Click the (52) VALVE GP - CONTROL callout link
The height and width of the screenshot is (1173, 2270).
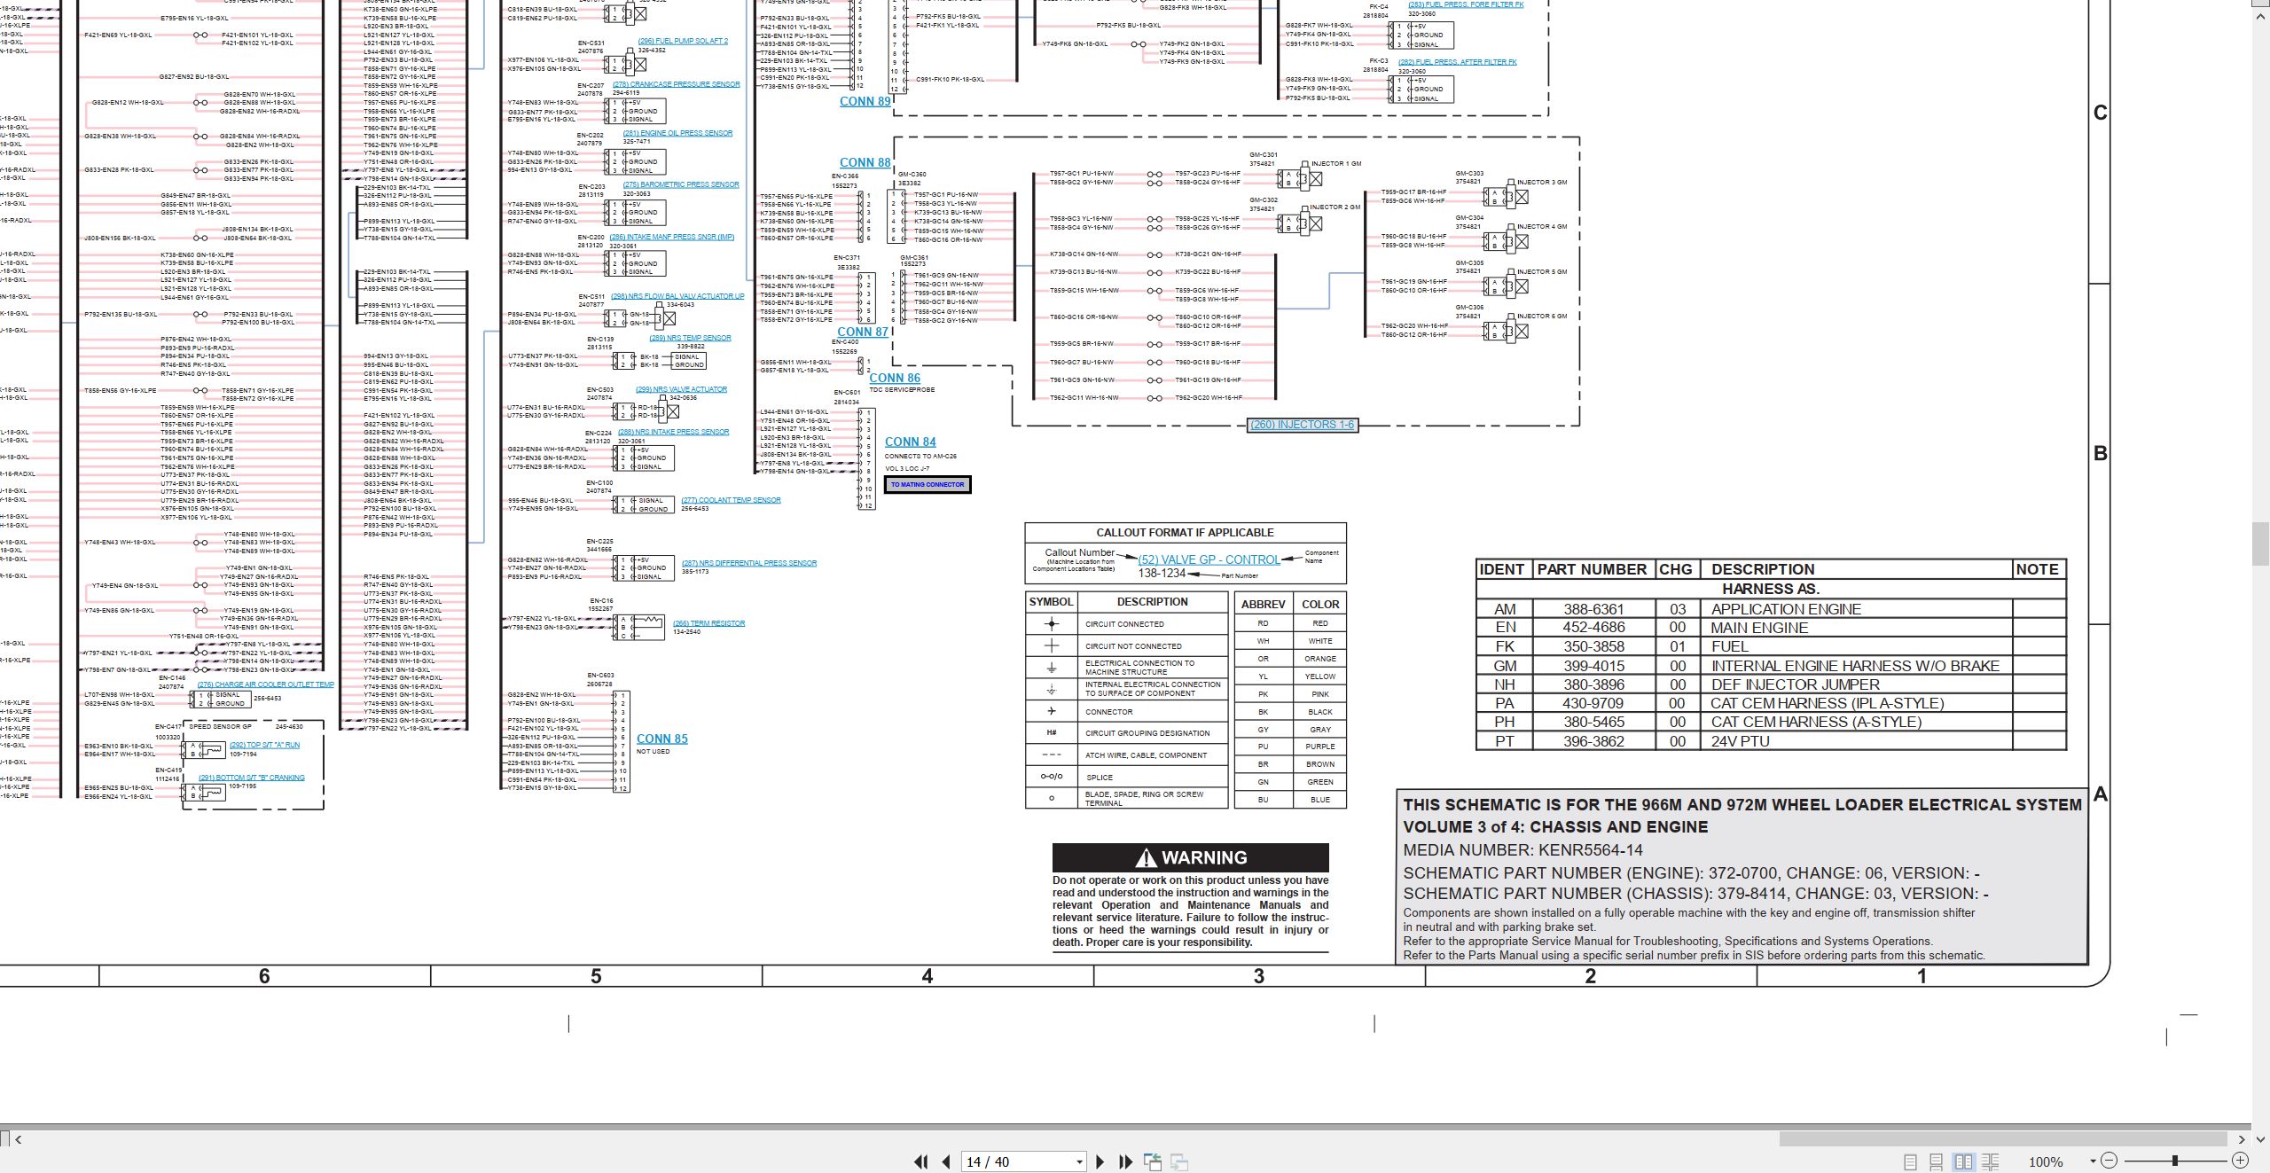click(x=1209, y=560)
